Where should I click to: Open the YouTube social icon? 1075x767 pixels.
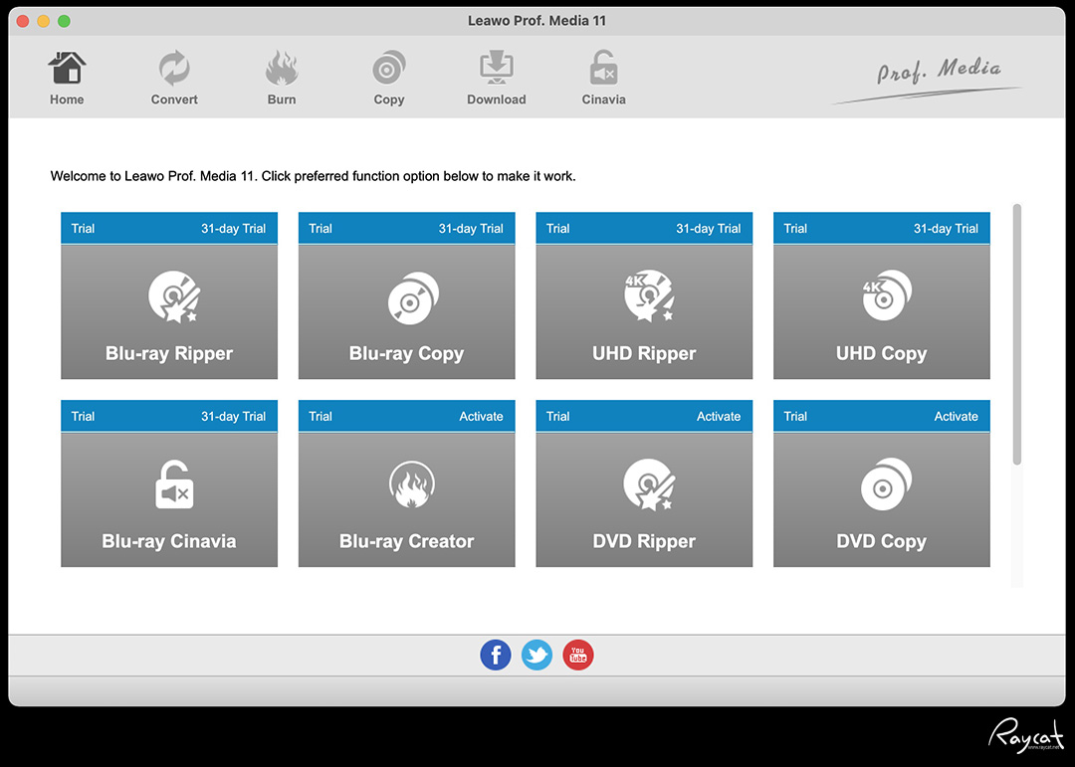(578, 656)
